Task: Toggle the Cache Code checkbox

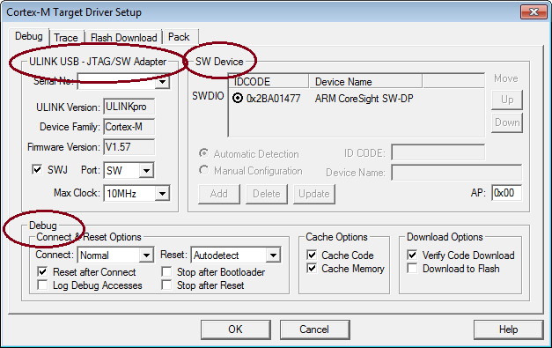Action: click(312, 255)
